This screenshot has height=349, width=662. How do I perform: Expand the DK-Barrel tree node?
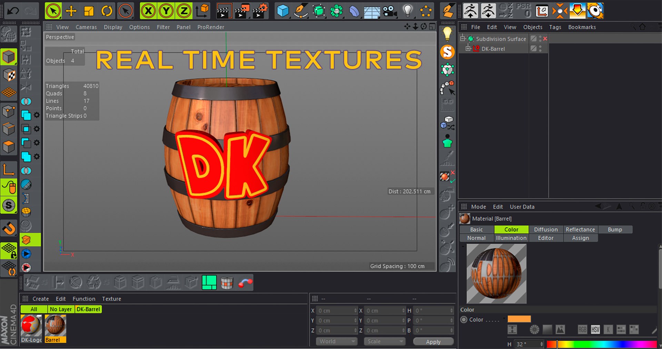[468, 49]
